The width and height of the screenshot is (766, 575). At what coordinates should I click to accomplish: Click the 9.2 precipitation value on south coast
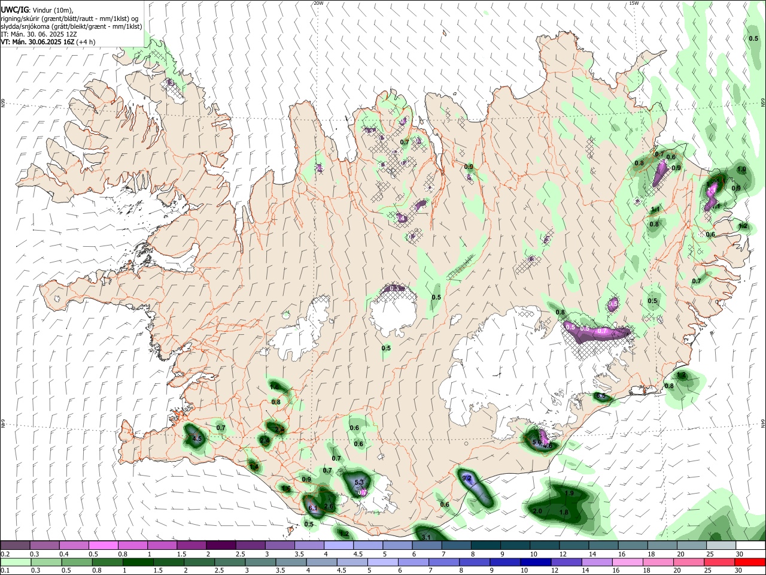[x=467, y=478]
